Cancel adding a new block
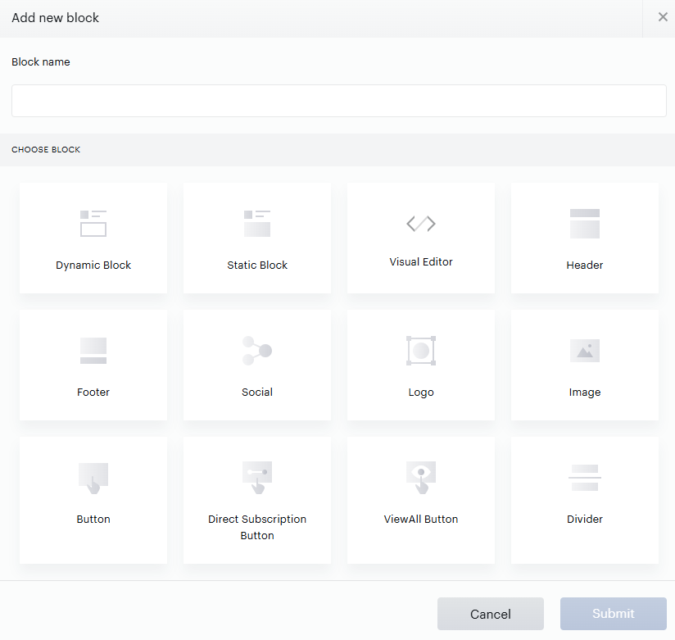 [491, 614]
